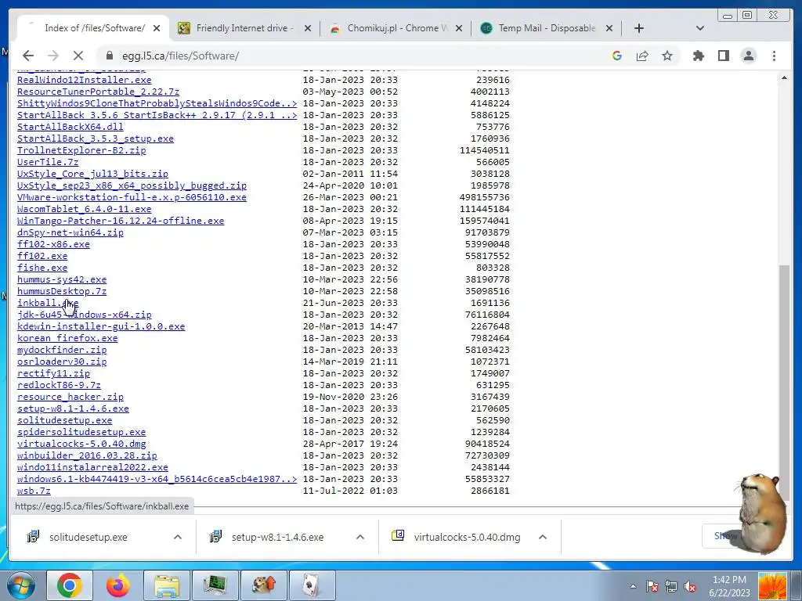Go back with the browser back arrow

pyautogui.click(x=28, y=56)
